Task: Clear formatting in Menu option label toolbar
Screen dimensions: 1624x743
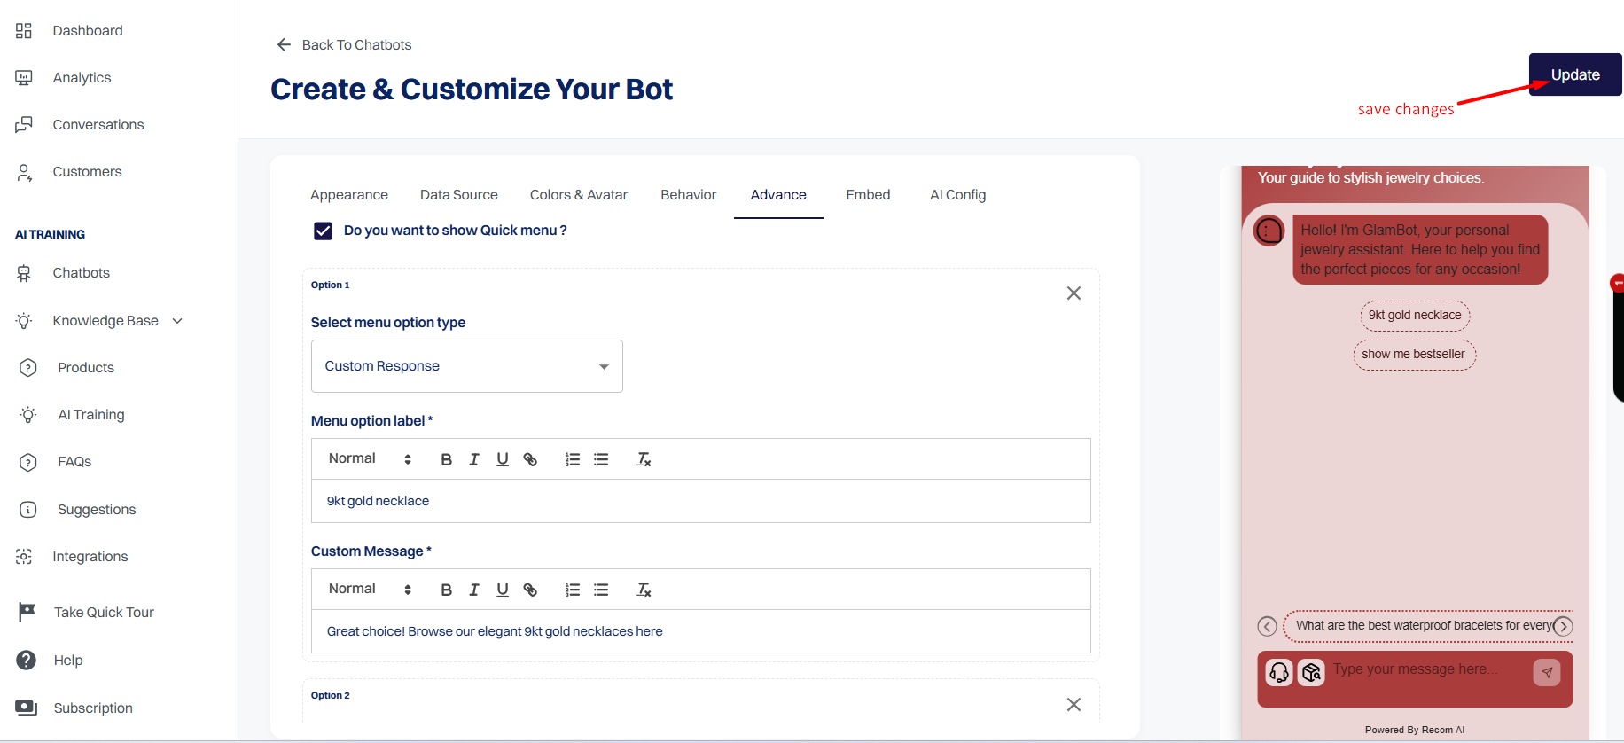Action: pos(644,459)
